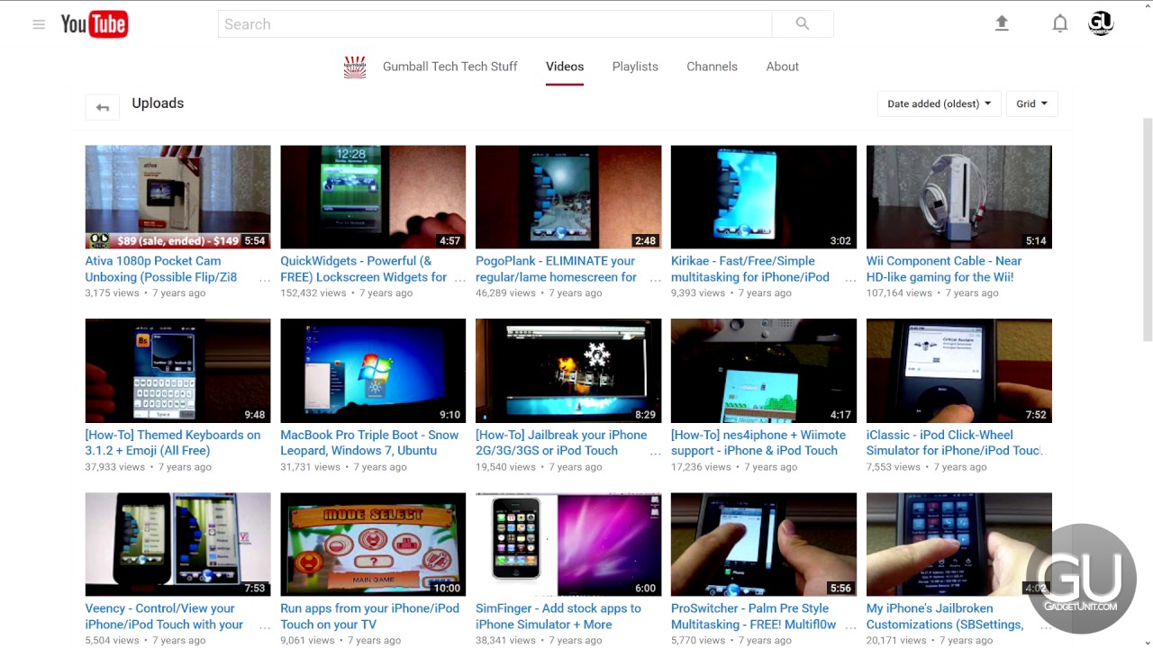The image size is (1153, 648).
Task: Switch to the Videos tab
Action: [x=565, y=67]
